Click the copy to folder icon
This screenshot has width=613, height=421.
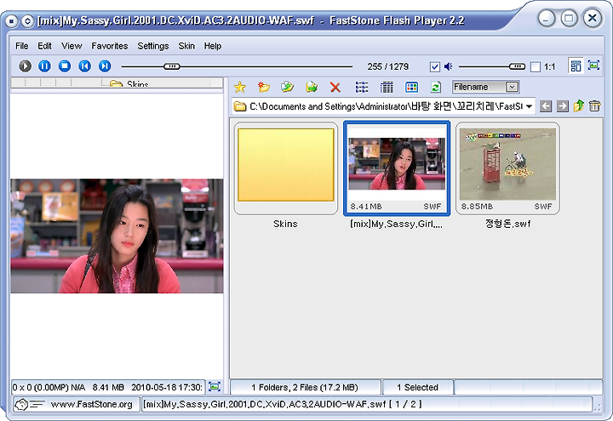[288, 87]
